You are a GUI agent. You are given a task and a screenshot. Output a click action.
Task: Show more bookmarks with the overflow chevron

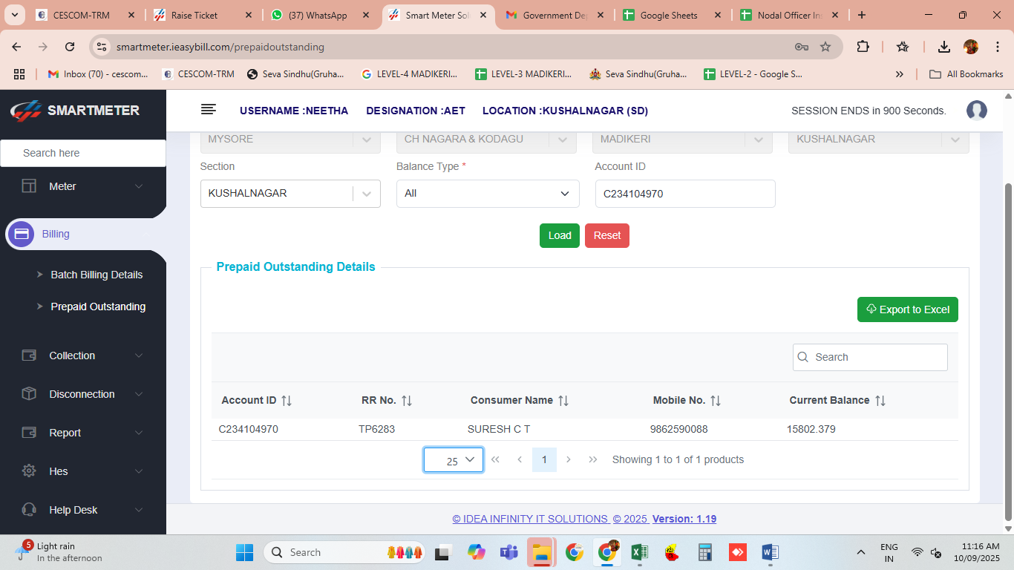pos(900,74)
